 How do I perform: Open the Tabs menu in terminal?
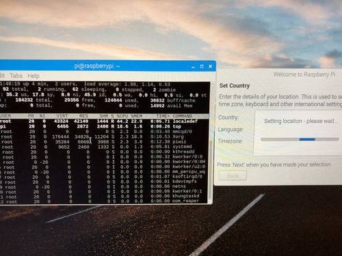tap(16, 76)
